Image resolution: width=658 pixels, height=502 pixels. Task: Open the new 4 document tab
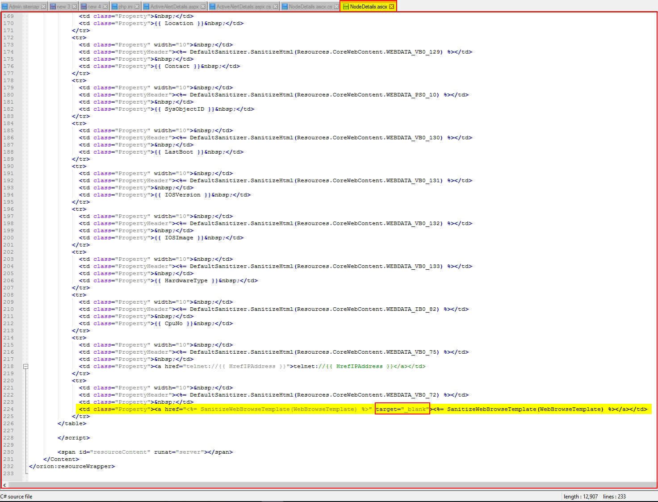tap(94, 6)
